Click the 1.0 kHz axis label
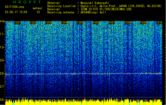Viewport: 166px width, 105px height. tap(2, 47)
